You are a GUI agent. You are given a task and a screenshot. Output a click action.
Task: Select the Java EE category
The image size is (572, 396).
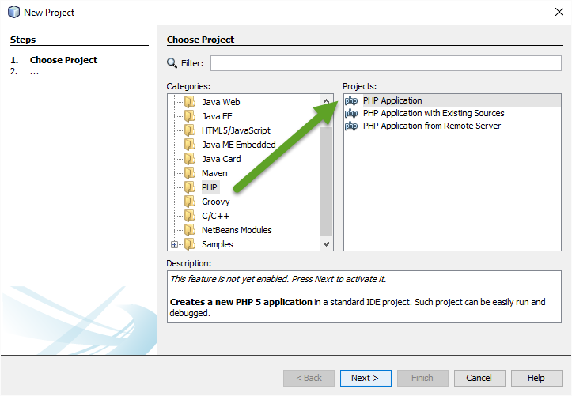[217, 116]
